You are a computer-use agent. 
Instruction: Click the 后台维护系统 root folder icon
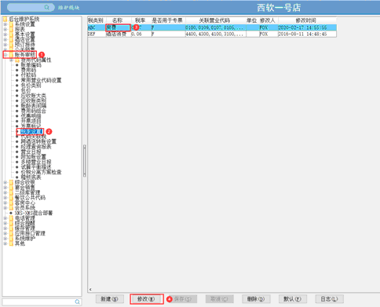pyautogui.click(x=5, y=19)
